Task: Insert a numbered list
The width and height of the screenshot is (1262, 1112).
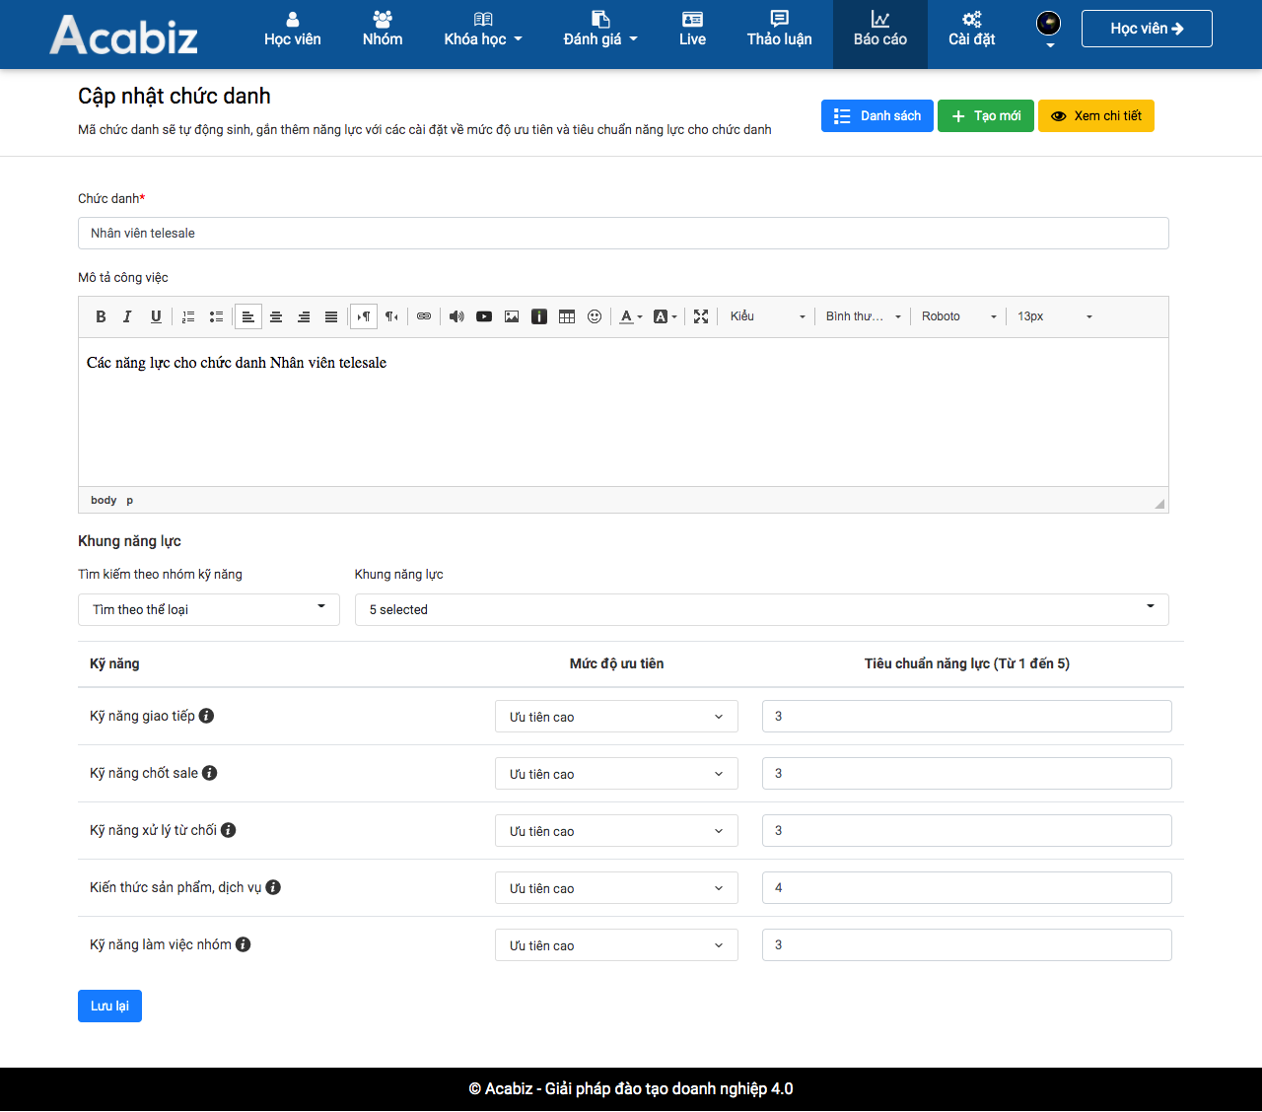Action: coord(188,316)
